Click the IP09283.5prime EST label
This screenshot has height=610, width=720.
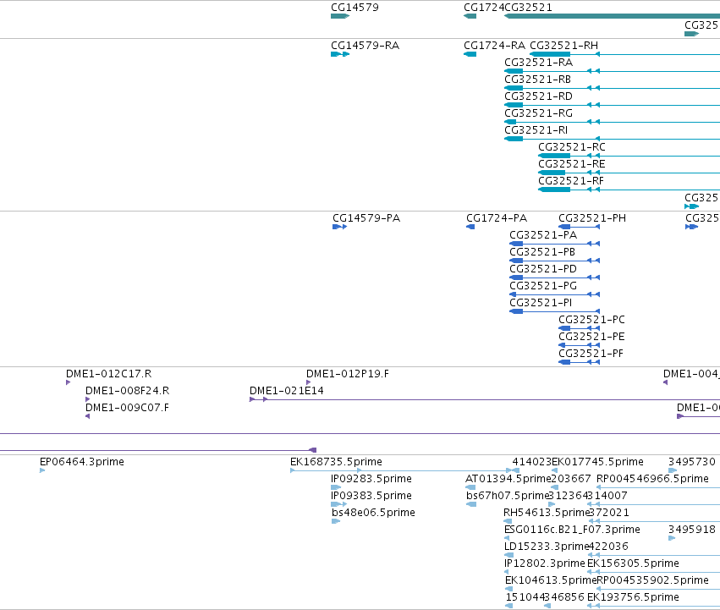point(371,479)
